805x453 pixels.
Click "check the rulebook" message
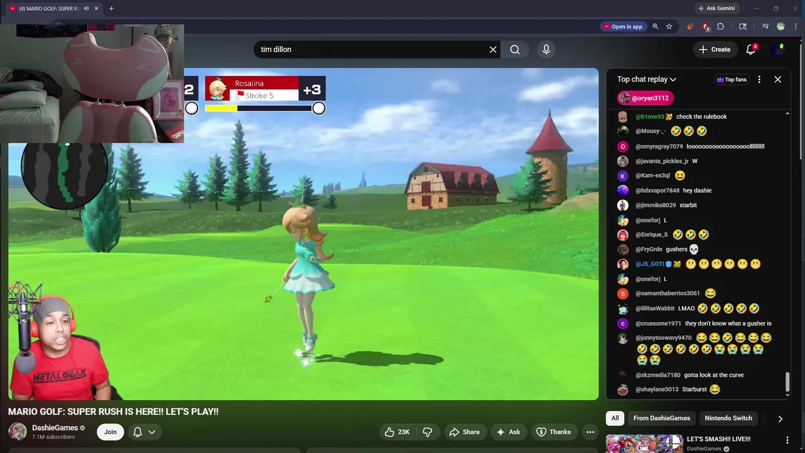(x=701, y=117)
